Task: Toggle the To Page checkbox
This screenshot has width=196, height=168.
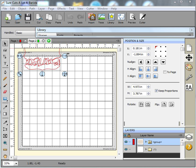Action: point(165,72)
